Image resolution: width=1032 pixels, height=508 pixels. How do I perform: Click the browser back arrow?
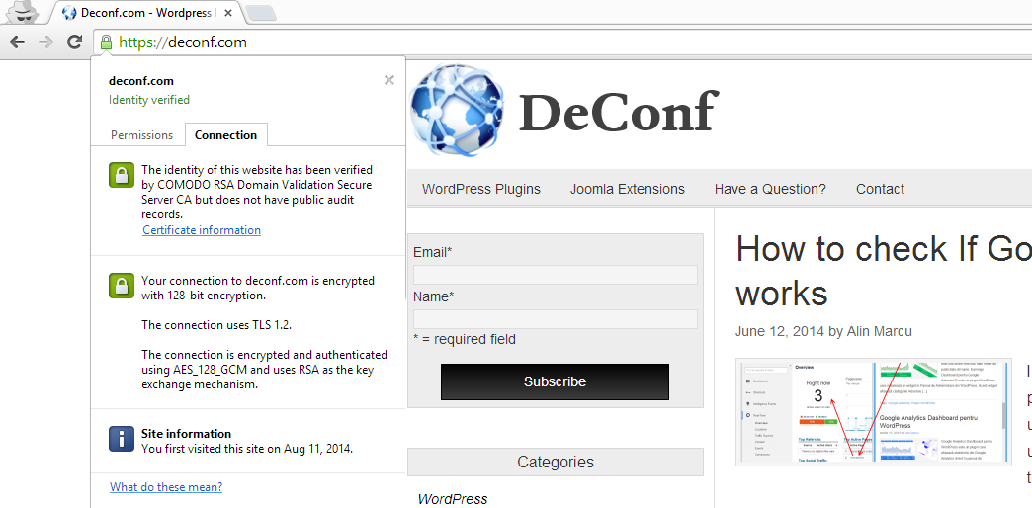pos(17,42)
